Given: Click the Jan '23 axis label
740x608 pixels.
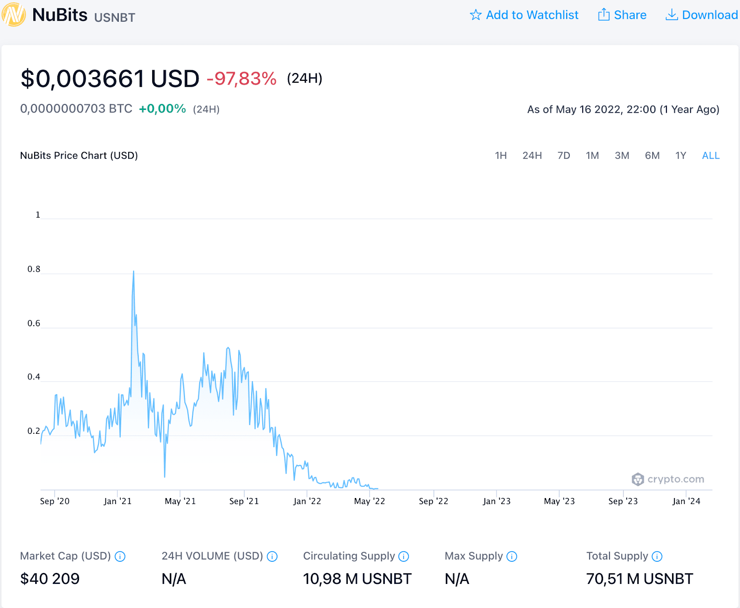Looking at the screenshot, I should tap(497, 501).
